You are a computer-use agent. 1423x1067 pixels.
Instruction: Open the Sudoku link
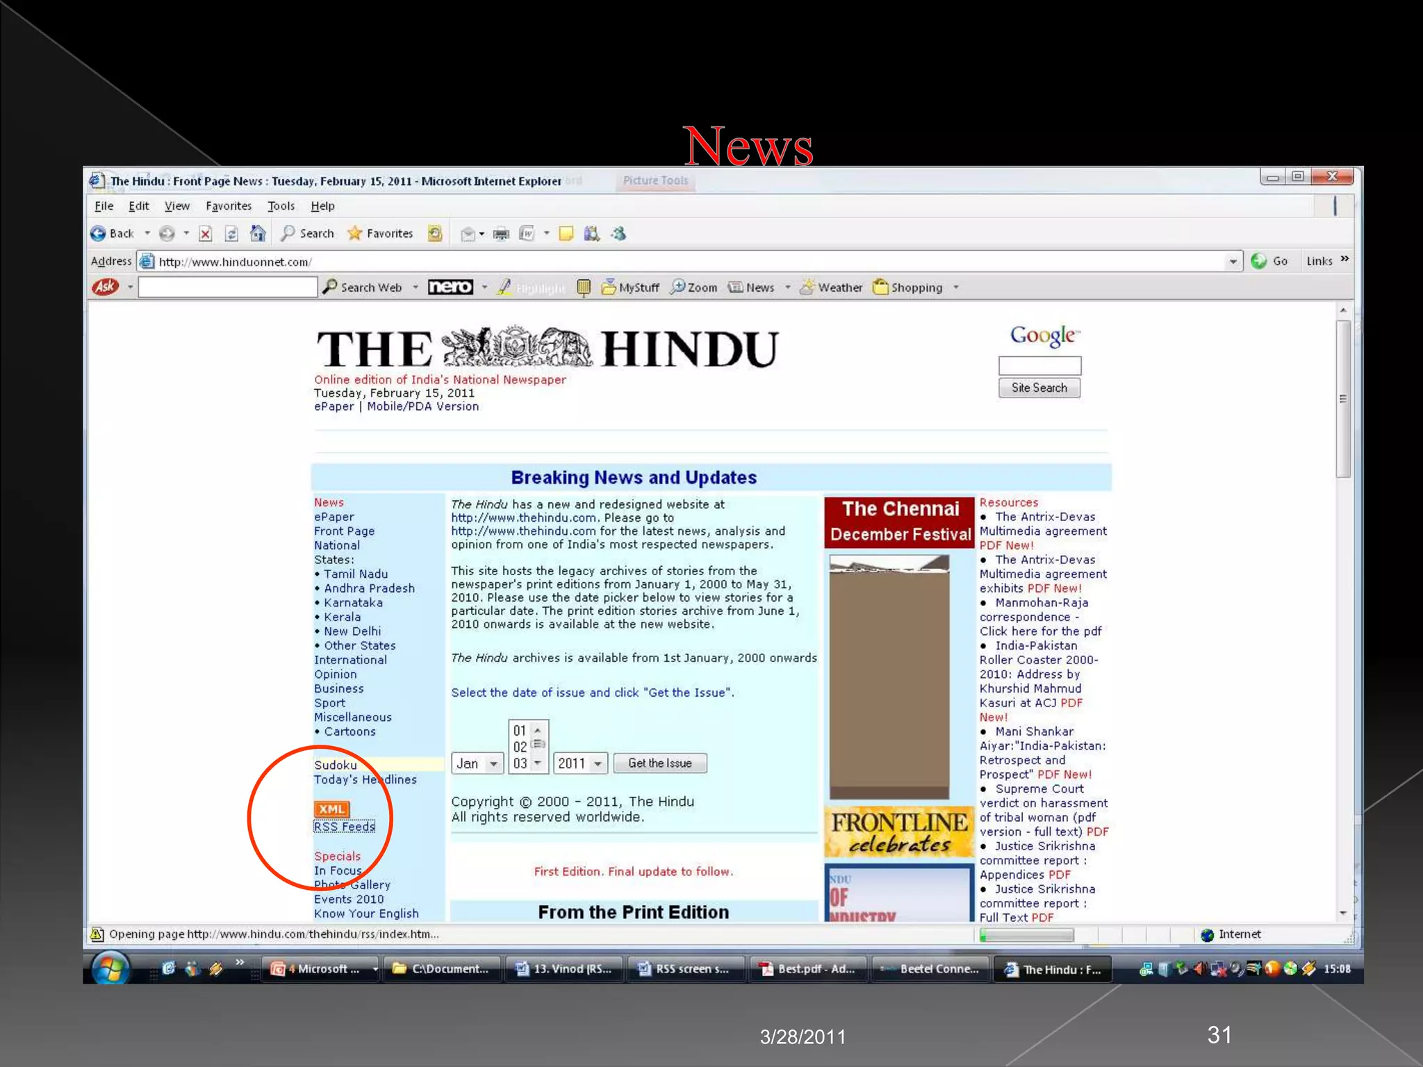[x=336, y=765]
